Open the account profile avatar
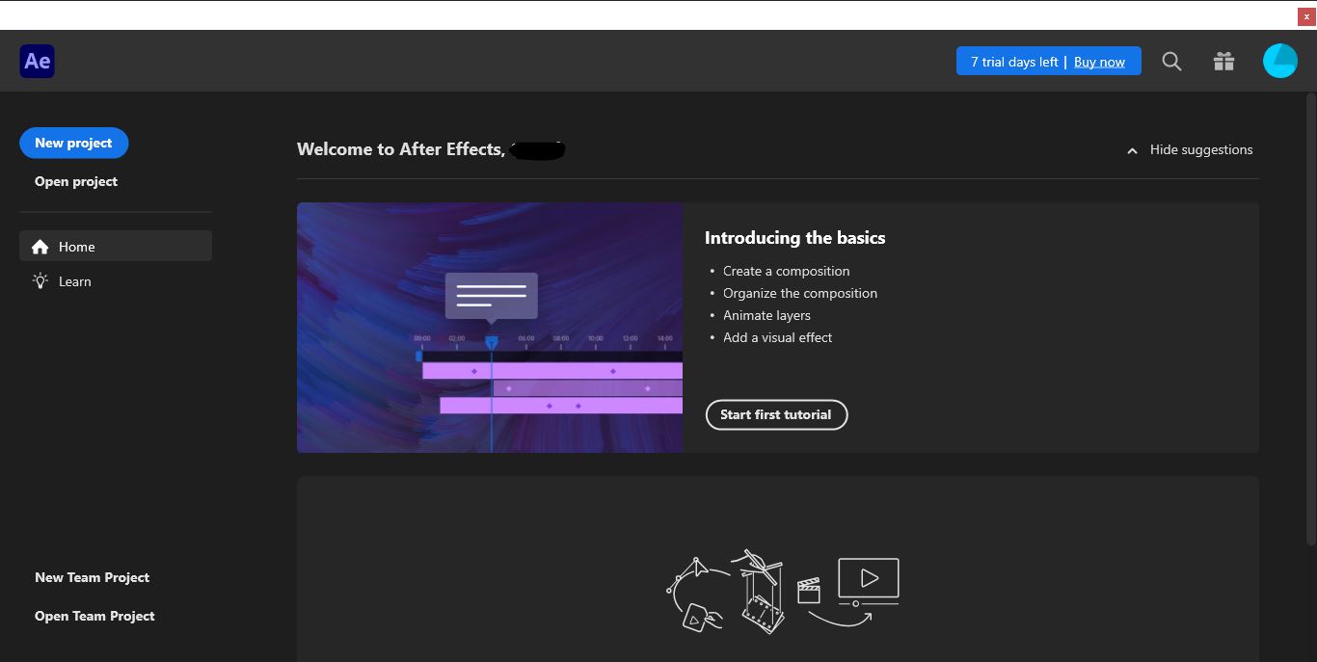 pyautogui.click(x=1280, y=61)
